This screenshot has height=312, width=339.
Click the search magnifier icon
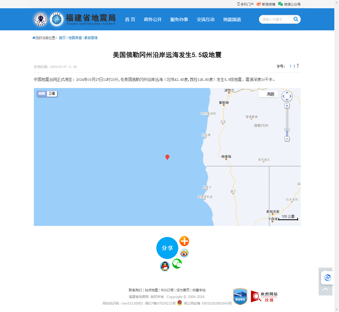[x=296, y=19]
